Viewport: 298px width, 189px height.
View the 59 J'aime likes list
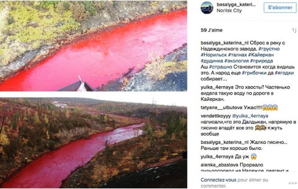coord(211,30)
